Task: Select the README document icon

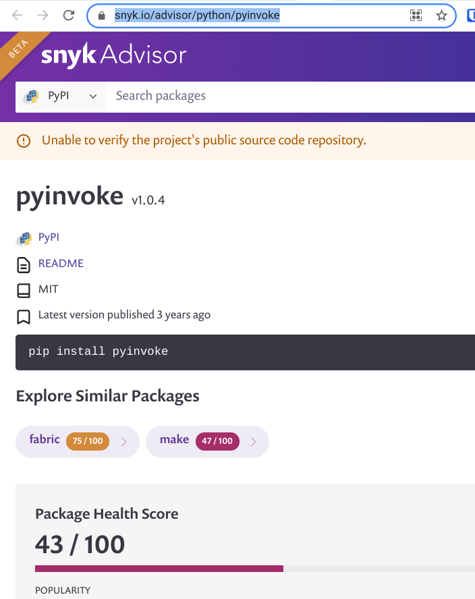Action: click(x=22, y=264)
